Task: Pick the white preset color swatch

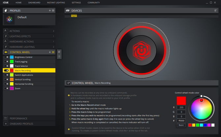Action: pos(213,125)
